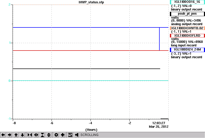Click the cyan trace line at zero
The image size is (205, 138).
pos(91,81)
